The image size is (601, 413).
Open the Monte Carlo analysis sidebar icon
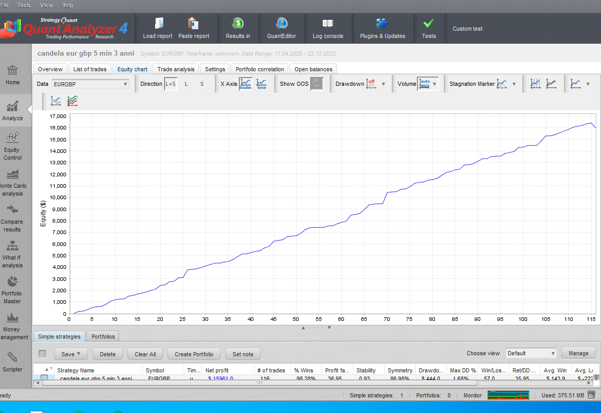(x=12, y=174)
